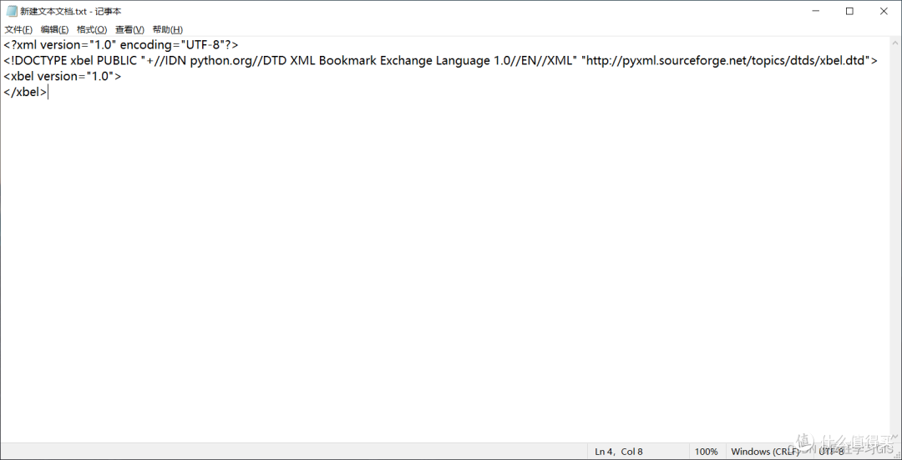Image resolution: width=902 pixels, height=460 pixels.
Task: Minimize the Notepad window
Action: click(x=816, y=11)
